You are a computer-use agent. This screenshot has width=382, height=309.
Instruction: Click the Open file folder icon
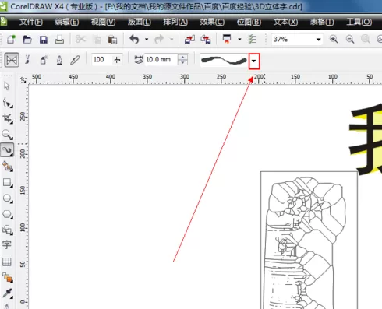[x=27, y=40]
